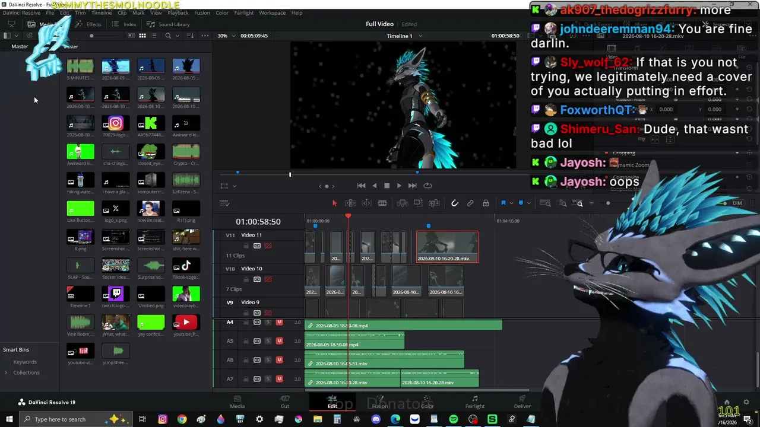Open the flag color dropdown arrow
Viewport: 760px width, 427px height.
point(511,203)
